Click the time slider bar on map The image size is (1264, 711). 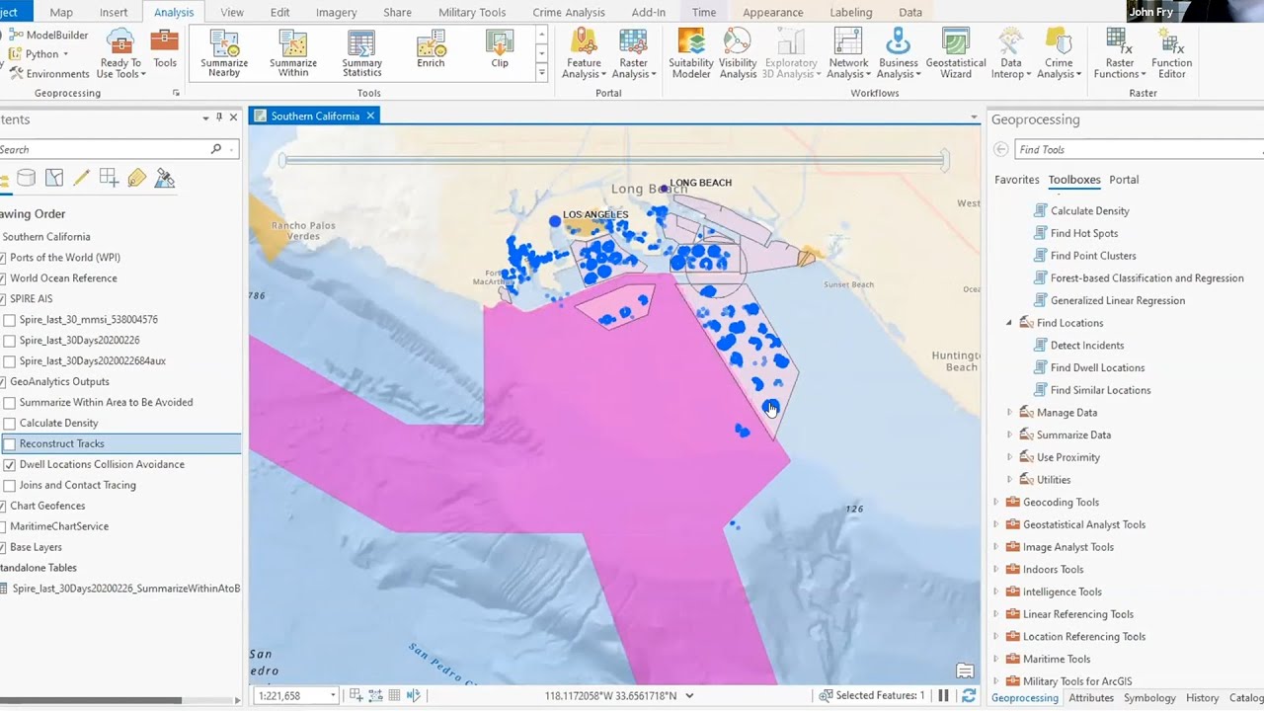(x=613, y=160)
